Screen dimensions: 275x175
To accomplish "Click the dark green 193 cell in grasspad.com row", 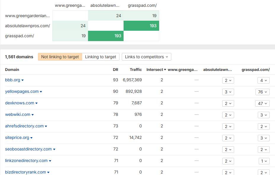I will [106, 36].
